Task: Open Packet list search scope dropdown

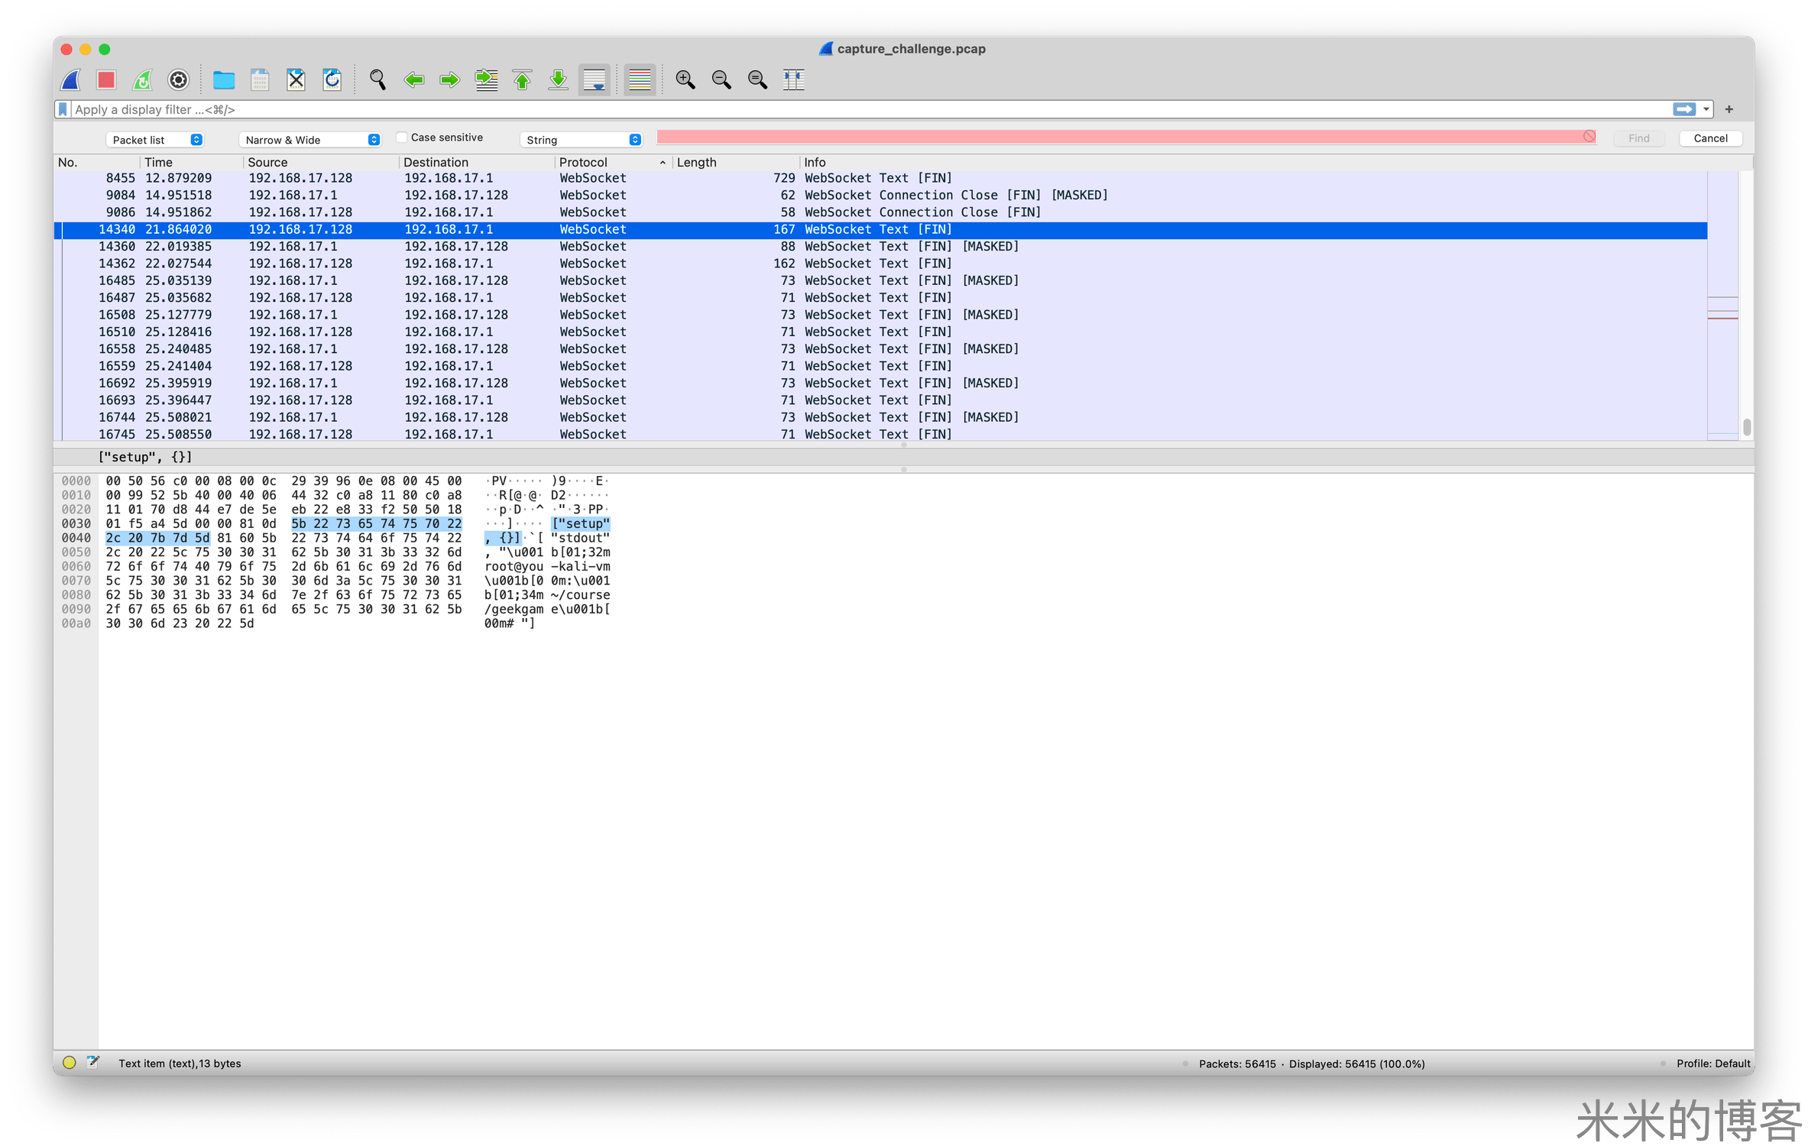Action: (x=155, y=140)
